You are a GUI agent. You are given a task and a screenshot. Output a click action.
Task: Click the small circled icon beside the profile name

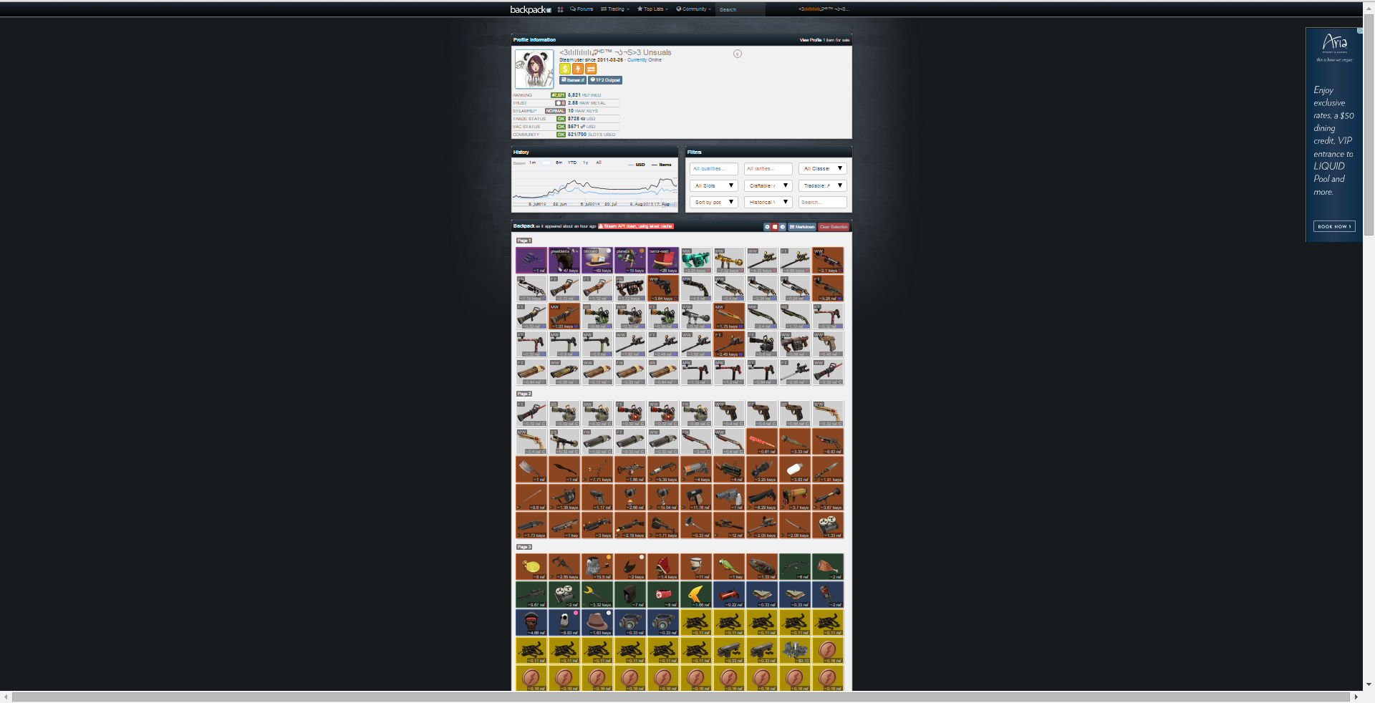[x=738, y=54]
